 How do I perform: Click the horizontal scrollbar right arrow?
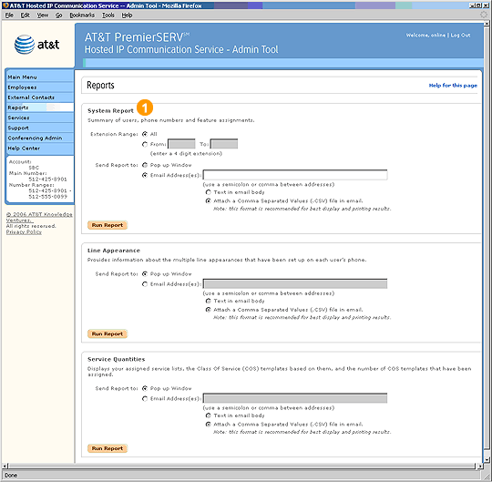click(x=480, y=467)
